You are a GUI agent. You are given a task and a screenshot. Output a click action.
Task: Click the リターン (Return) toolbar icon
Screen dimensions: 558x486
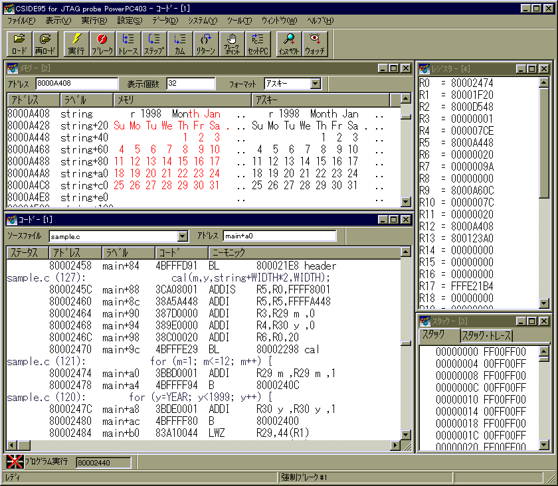click(x=205, y=44)
